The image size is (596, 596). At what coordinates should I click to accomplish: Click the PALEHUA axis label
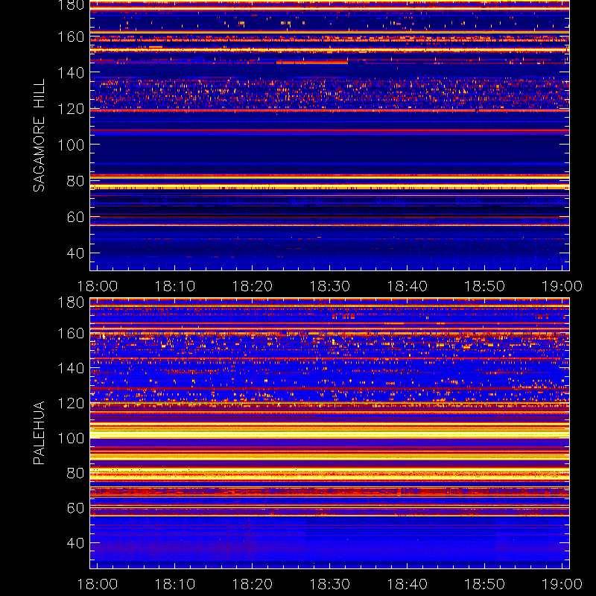39,433
